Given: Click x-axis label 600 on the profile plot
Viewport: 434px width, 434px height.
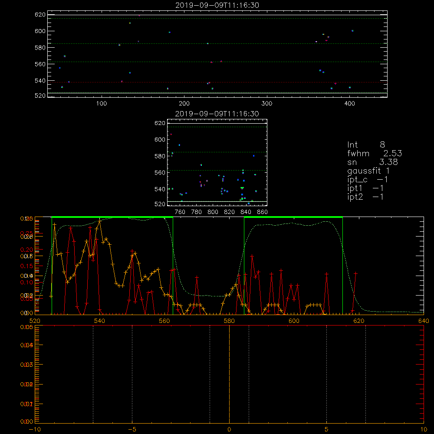Looking at the screenshot, I should point(294,321).
